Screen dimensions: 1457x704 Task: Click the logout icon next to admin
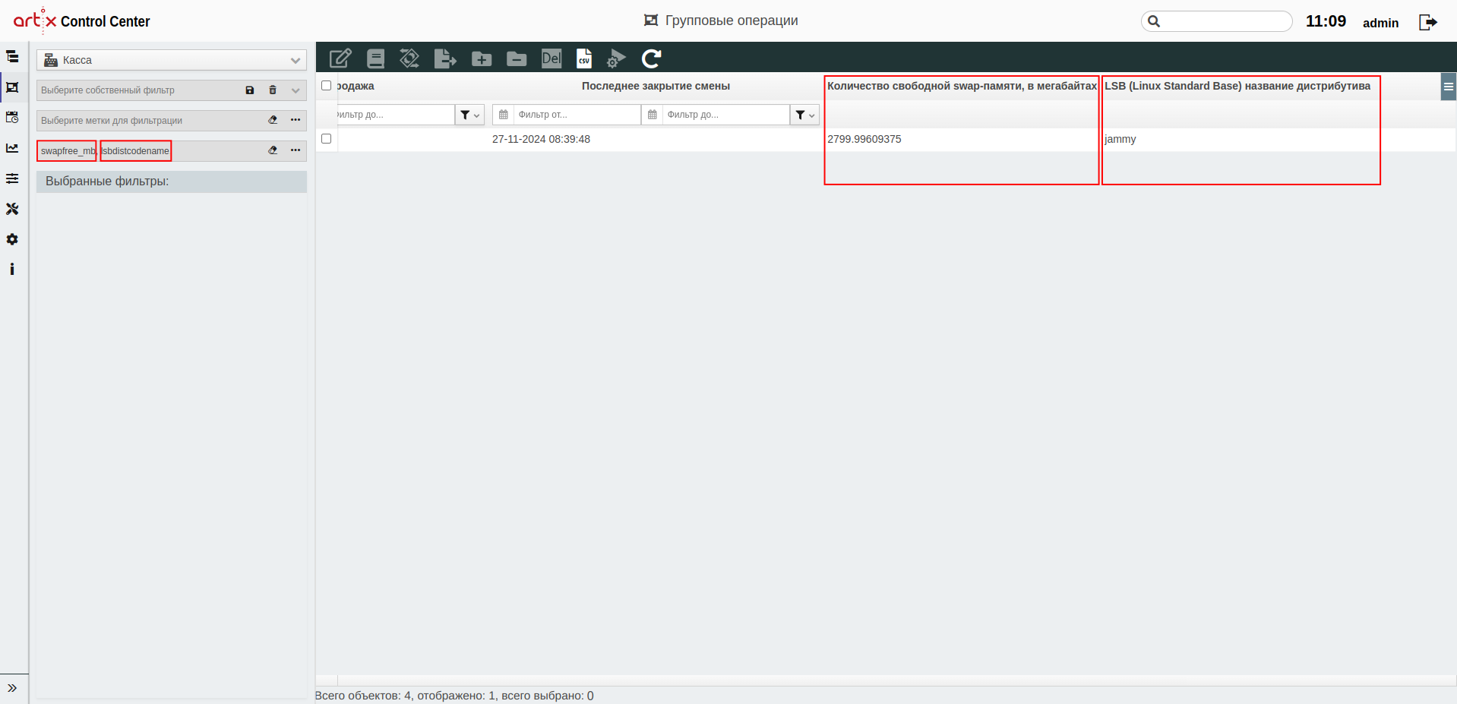click(x=1427, y=22)
